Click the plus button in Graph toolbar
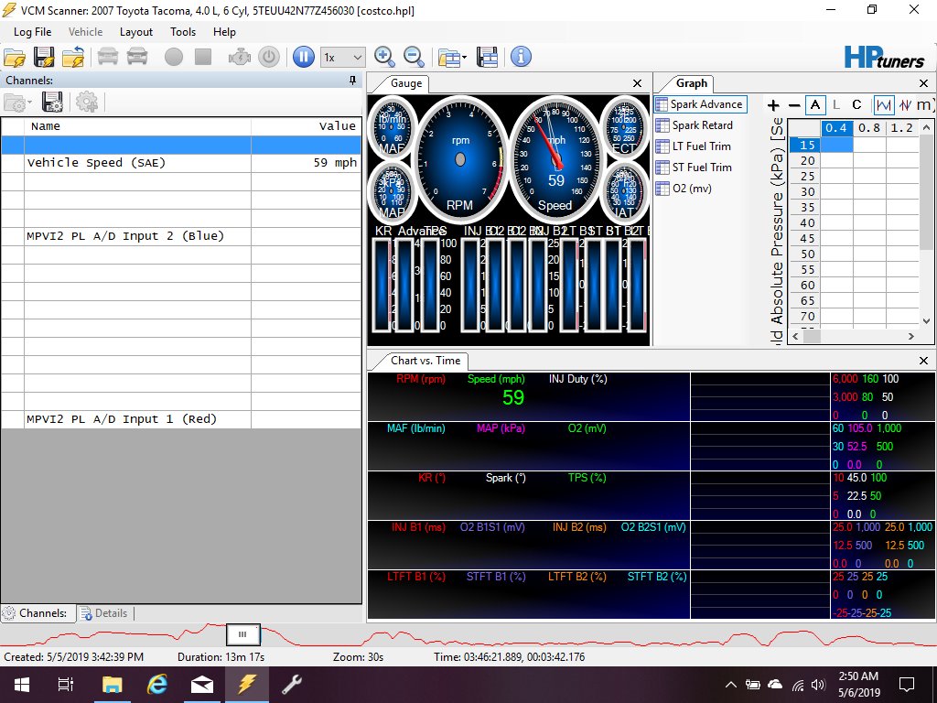937x703 pixels. click(773, 105)
